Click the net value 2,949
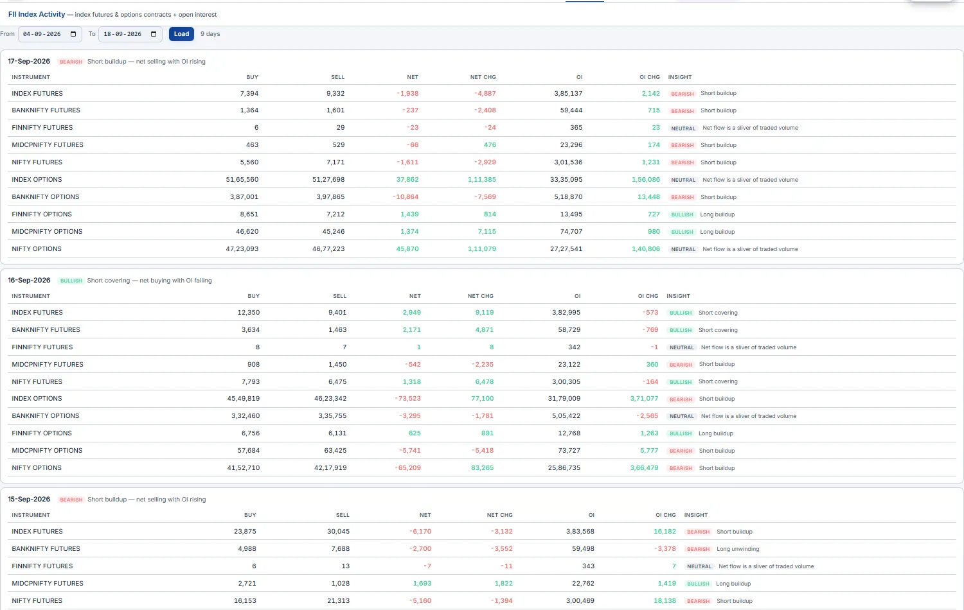Image resolution: width=964 pixels, height=610 pixels. pyautogui.click(x=412, y=313)
